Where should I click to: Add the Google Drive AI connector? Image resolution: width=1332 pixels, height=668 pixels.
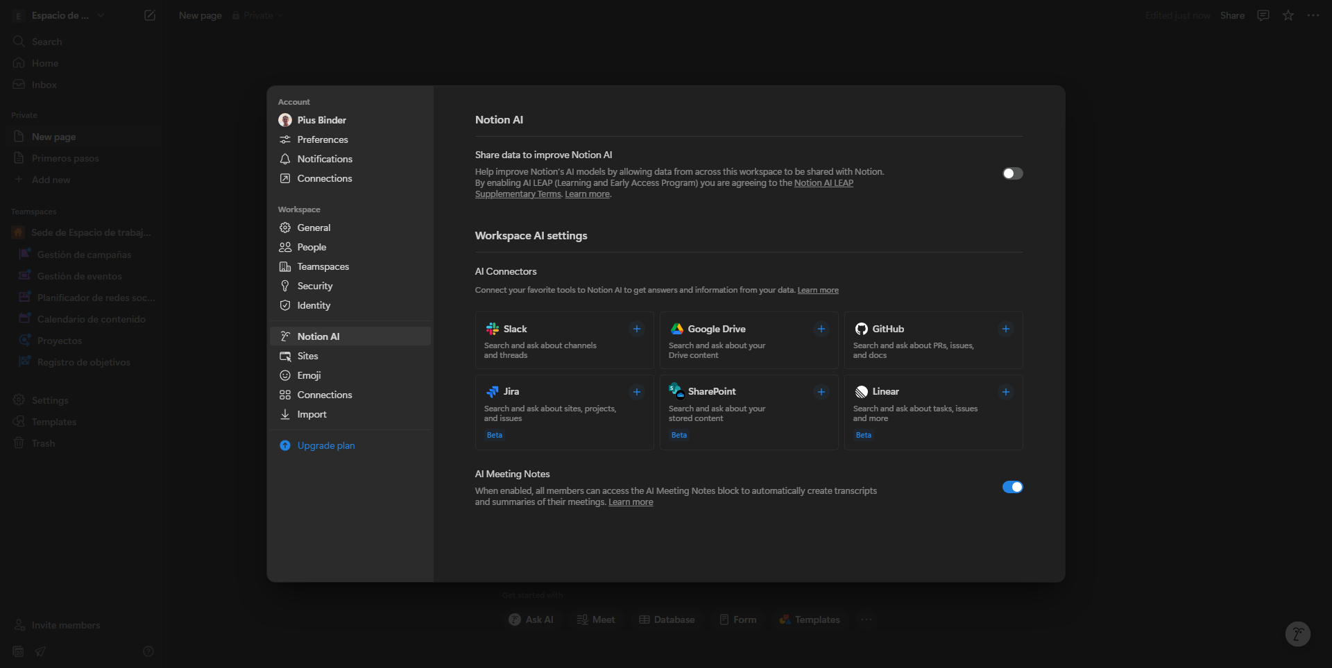[x=821, y=329]
